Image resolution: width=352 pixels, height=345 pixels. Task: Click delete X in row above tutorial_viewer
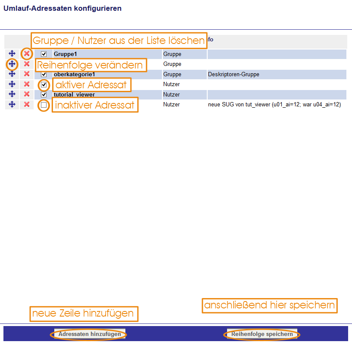pyautogui.click(x=27, y=84)
